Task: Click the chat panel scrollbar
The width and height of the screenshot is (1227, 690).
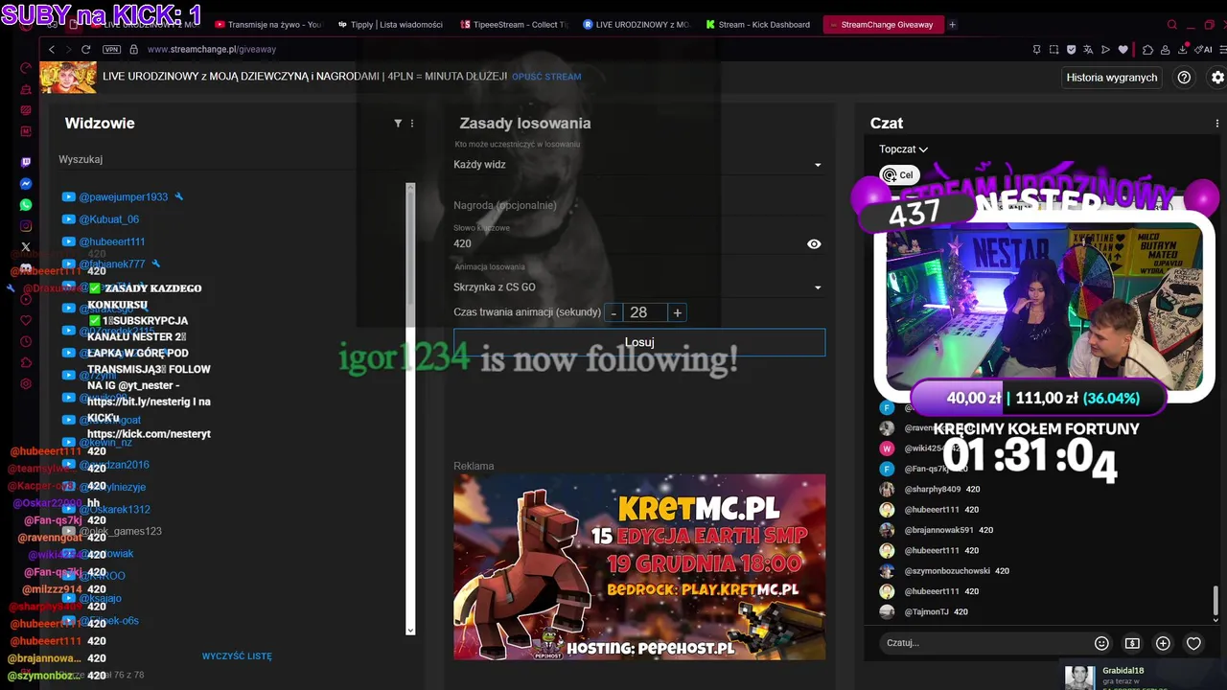Action: (x=1216, y=601)
